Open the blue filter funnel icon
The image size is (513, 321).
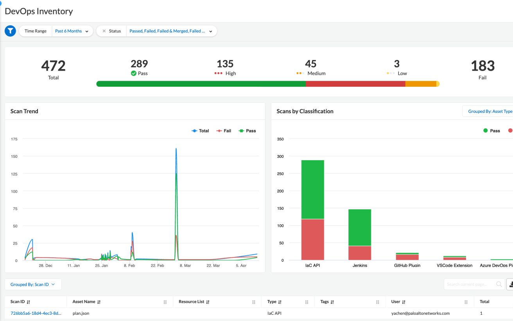[10, 30]
